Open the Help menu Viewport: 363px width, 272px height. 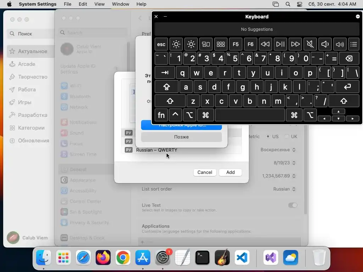click(141, 4)
